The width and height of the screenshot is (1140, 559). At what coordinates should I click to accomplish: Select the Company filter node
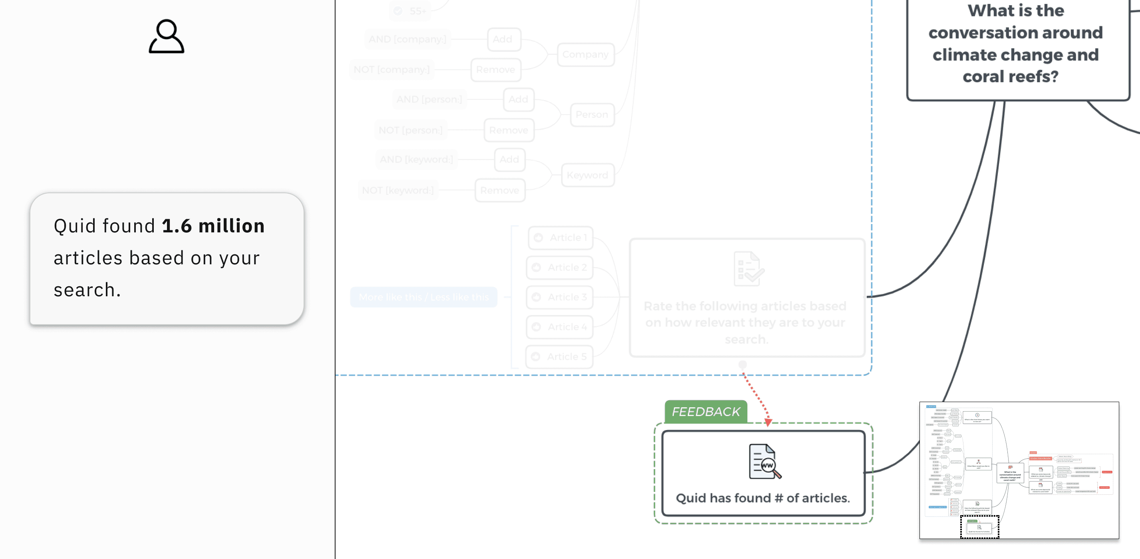click(x=586, y=55)
